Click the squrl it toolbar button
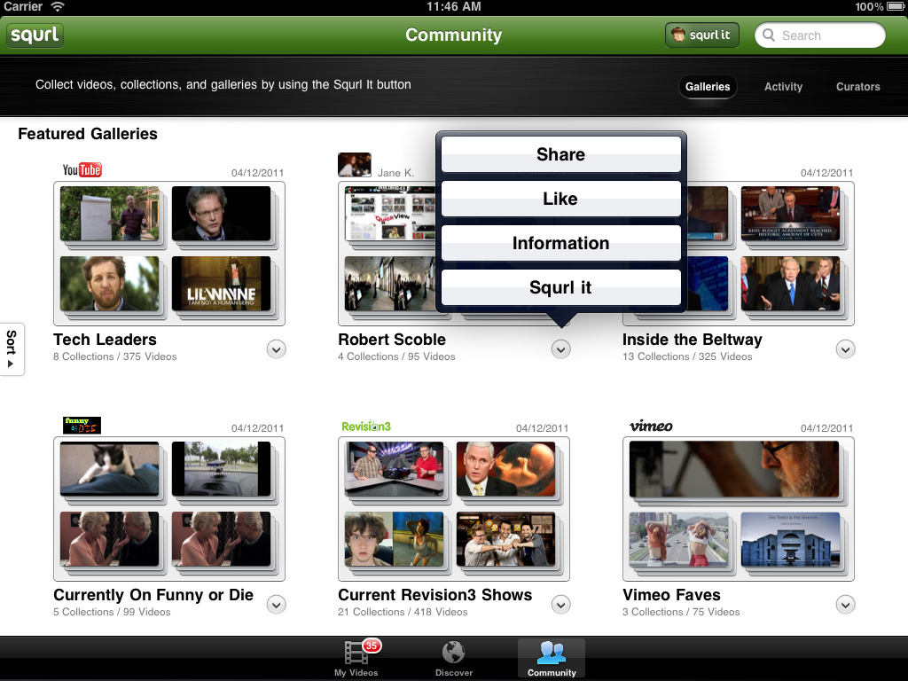 pos(702,35)
